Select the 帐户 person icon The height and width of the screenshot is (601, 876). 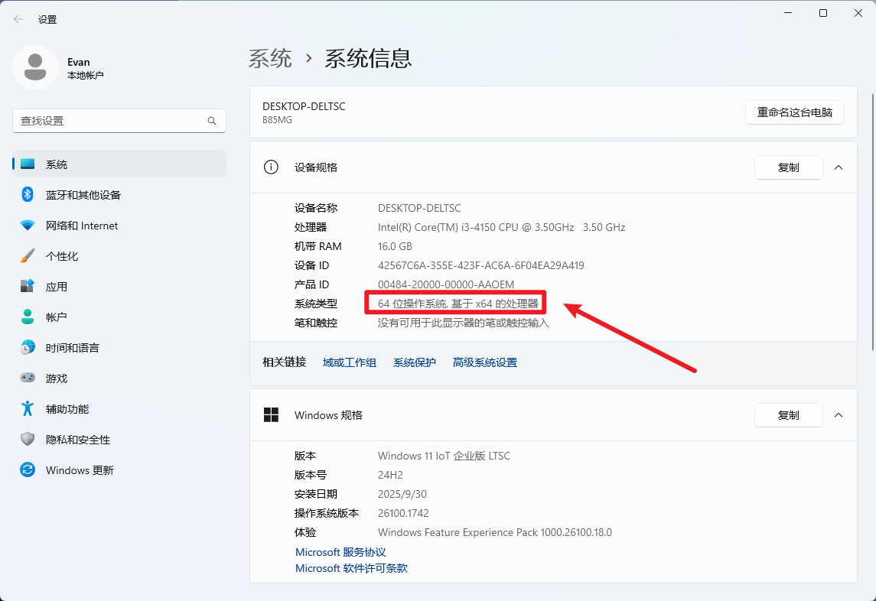pos(28,317)
